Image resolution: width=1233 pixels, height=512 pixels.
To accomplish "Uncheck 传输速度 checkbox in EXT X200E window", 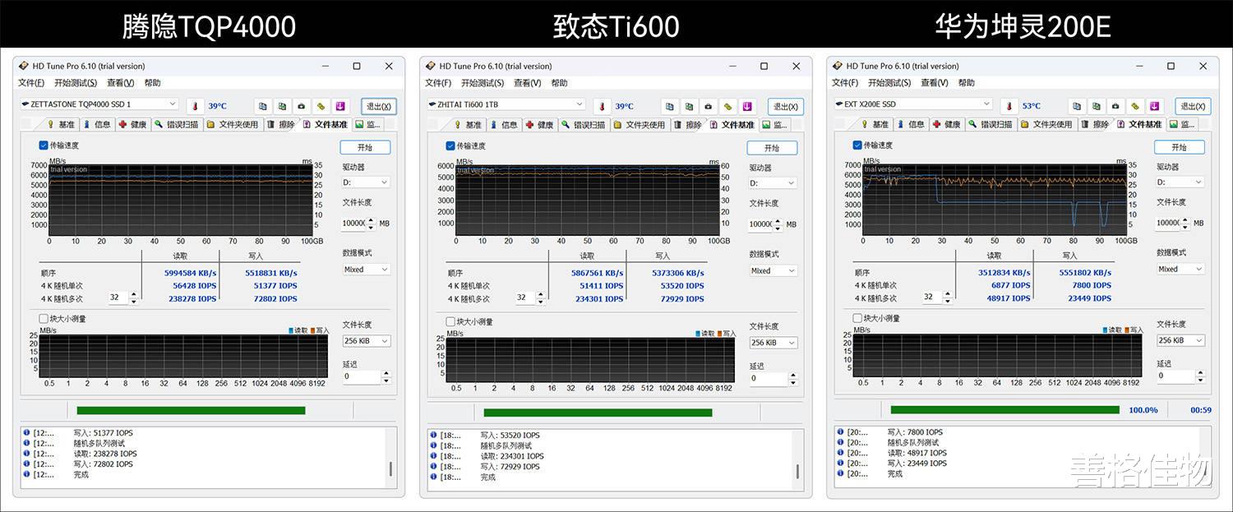I will click(858, 145).
